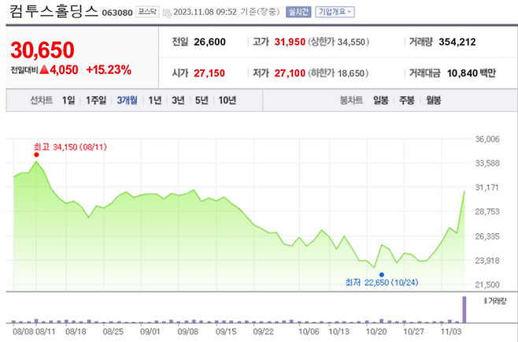Click the clock icon beside the timestamp
Viewport: 518px width, 342px height.
click(x=167, y=13)
